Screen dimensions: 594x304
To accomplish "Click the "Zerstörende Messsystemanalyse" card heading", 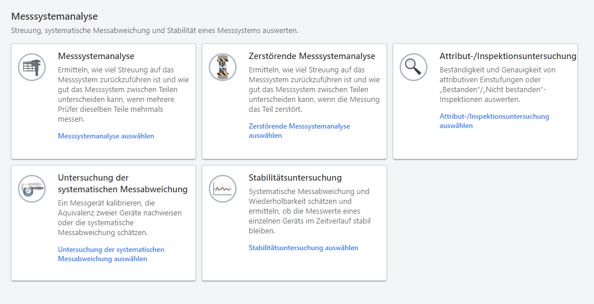I will click(x=312, y=56).
